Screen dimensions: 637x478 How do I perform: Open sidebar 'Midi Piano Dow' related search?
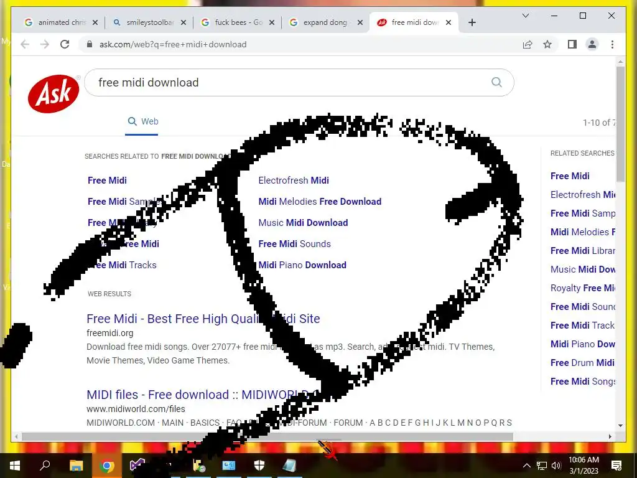point(582,344)
